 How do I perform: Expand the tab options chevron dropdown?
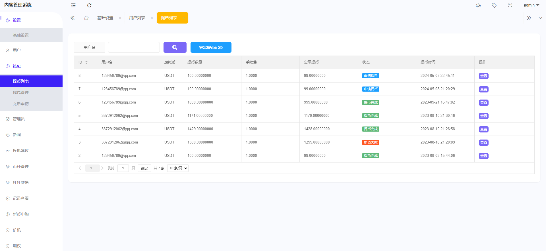pyautogui.click(x=540, y=18)
